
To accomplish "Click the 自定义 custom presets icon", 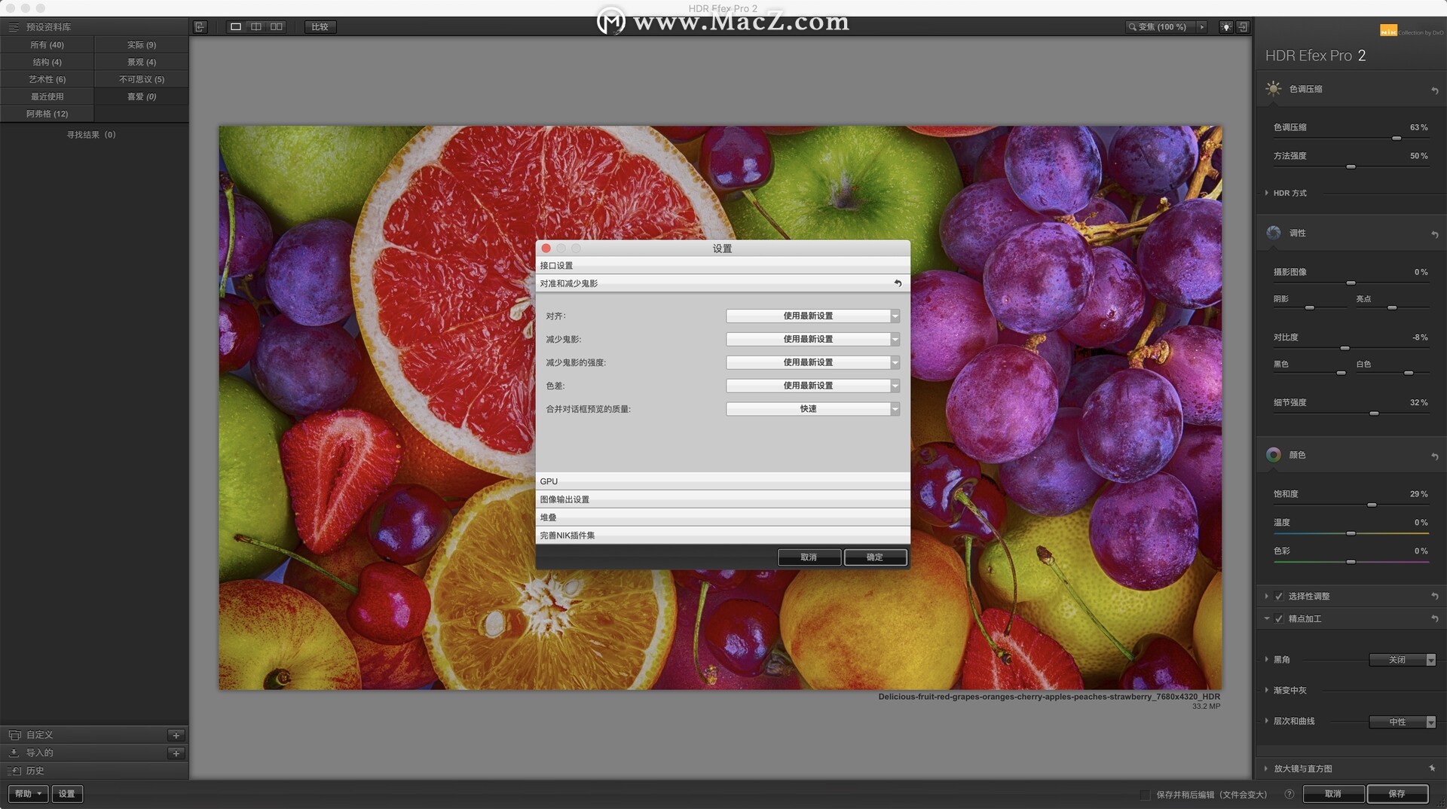I will click(14, 734).
